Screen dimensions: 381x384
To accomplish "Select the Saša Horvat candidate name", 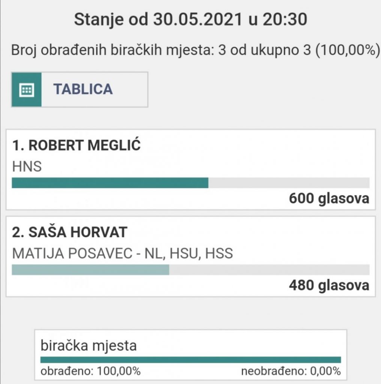I will 70,232.
